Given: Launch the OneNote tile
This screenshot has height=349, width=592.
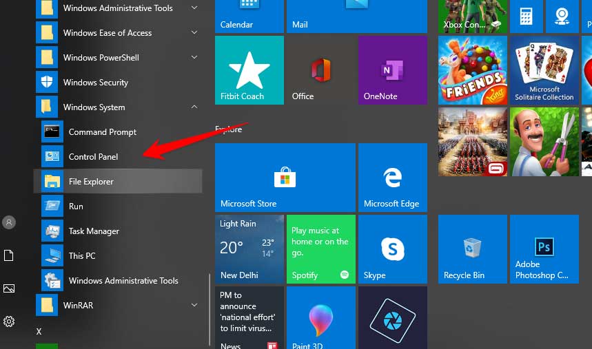Looking at the screenshot, I should [x=393, y=70].
